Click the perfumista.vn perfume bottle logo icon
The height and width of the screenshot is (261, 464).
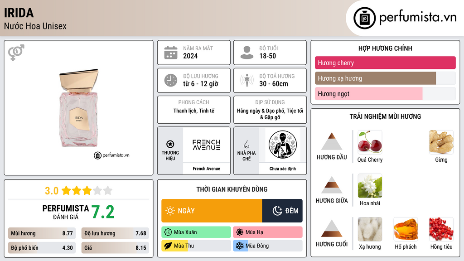click(364, 18)
